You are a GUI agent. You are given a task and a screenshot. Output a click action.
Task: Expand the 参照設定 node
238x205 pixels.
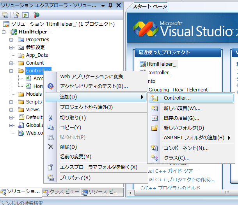pos(11,47)
